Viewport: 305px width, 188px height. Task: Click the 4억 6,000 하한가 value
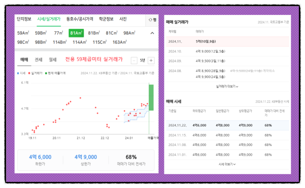pyautogui.click(x=40, y=157)
